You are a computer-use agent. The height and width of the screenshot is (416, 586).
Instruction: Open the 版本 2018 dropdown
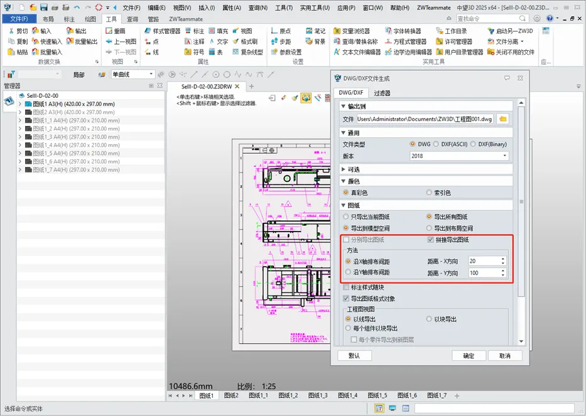click(x=459, y=156)
